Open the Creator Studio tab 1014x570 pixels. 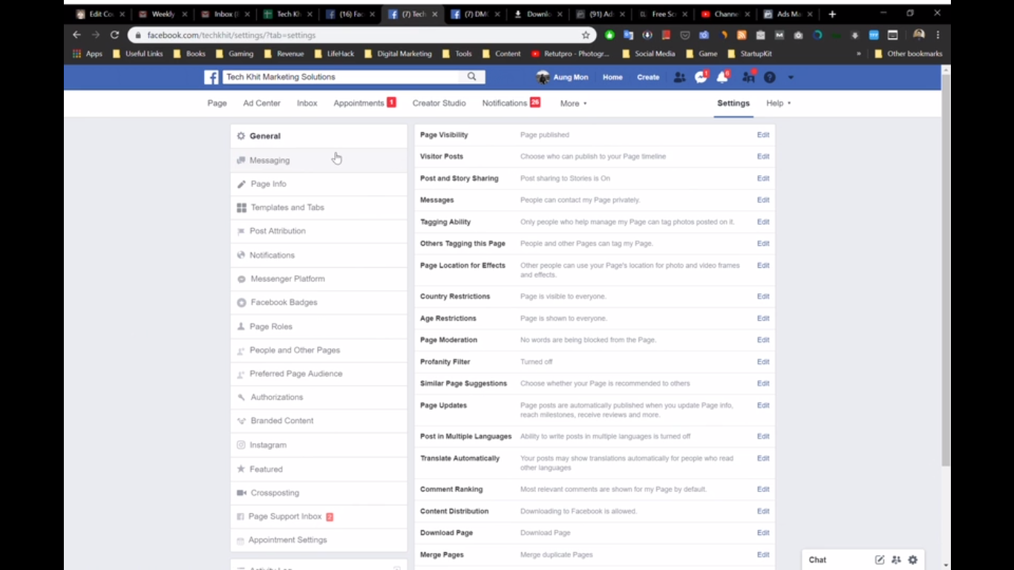[439, 103]
